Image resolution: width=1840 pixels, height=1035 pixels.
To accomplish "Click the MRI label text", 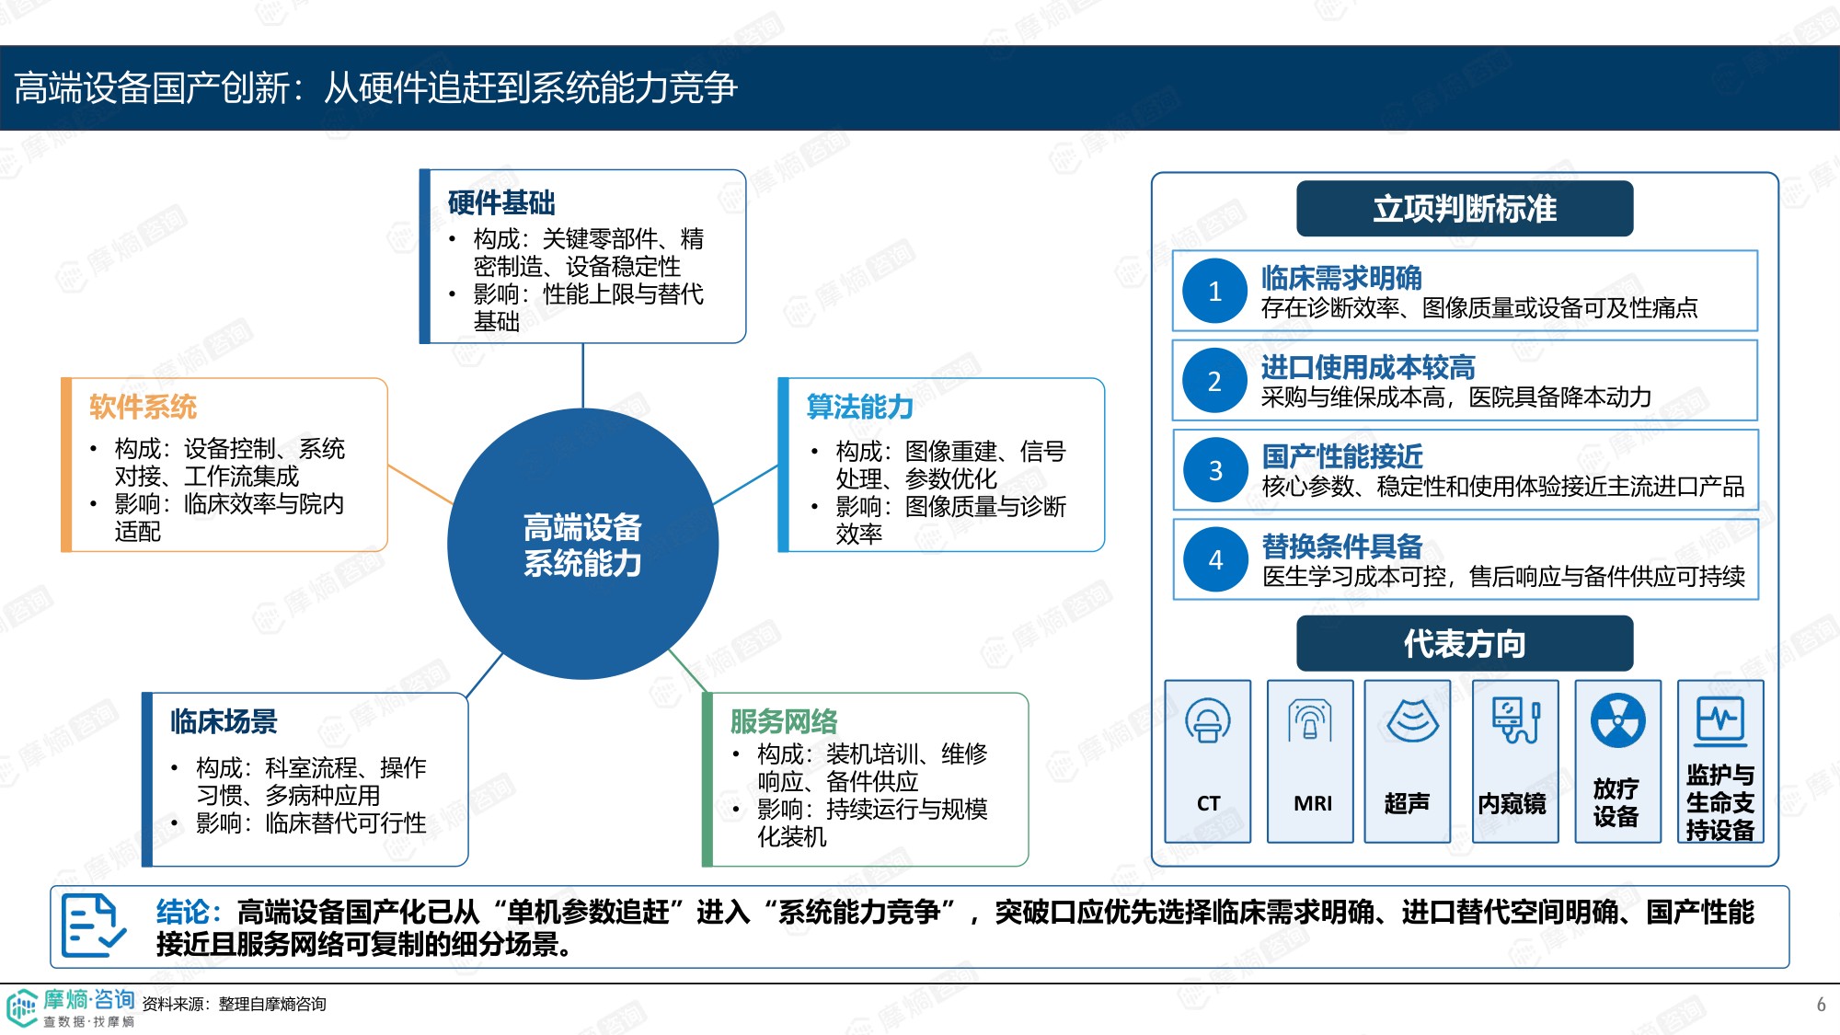I will 1313,803.
